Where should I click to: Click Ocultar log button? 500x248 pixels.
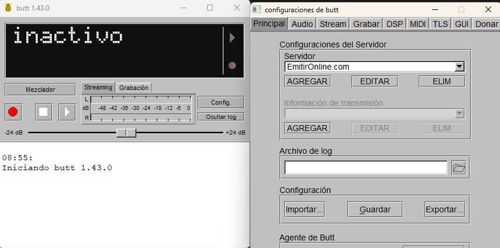pyautogui.click(x=221, y=116)
